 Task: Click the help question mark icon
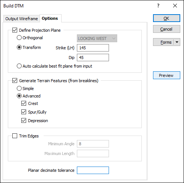click(x=158, y=6)
